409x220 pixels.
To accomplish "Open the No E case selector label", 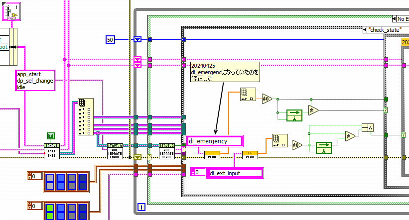I will point(403,19).
